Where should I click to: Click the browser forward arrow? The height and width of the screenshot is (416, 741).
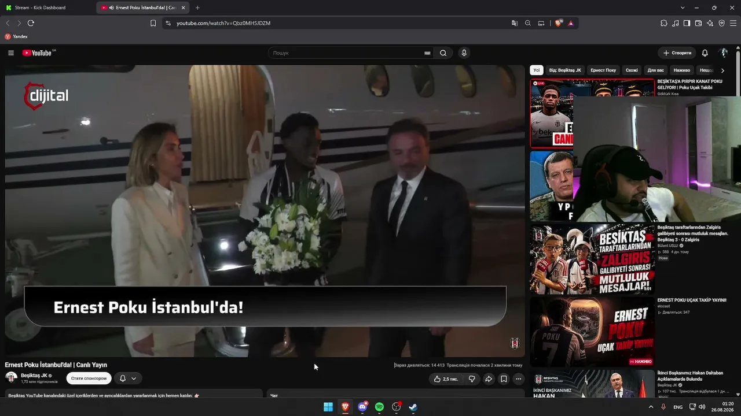point(19,23)
